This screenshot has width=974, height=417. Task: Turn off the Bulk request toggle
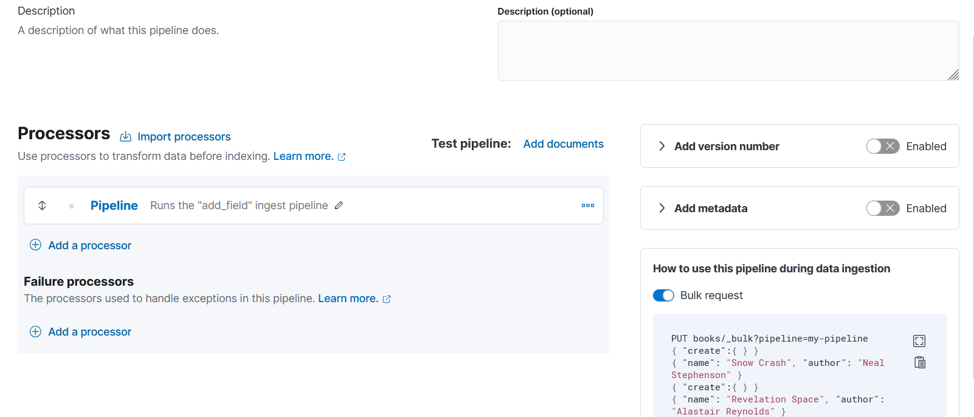click(663, 295)
